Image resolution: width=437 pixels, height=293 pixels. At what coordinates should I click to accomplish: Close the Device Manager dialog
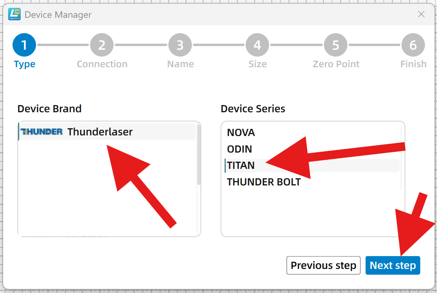(421, 14)
